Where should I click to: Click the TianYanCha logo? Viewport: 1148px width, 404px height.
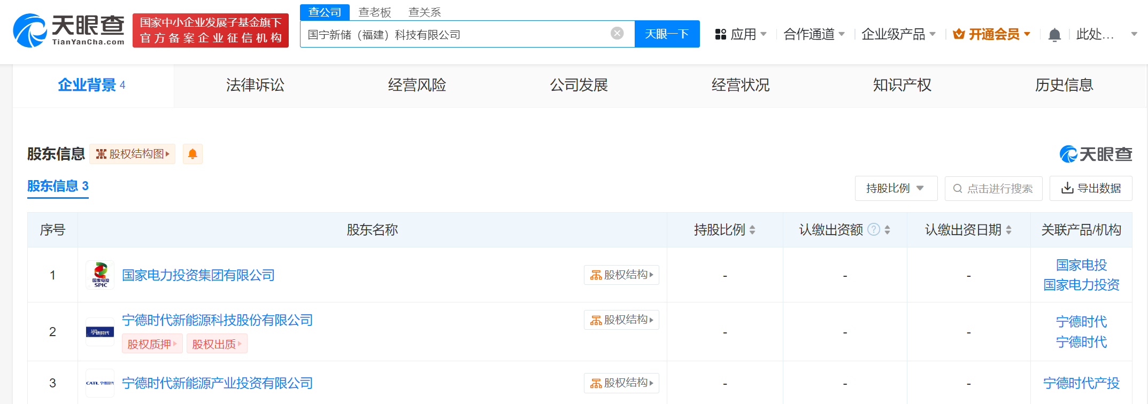point(69,30)
